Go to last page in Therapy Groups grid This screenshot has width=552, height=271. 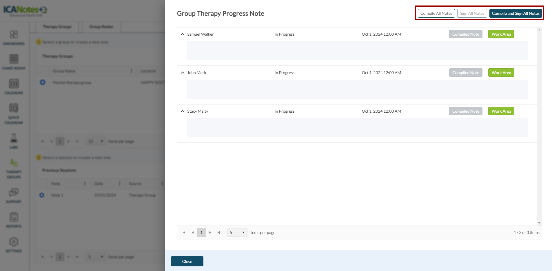pos(77,141)
